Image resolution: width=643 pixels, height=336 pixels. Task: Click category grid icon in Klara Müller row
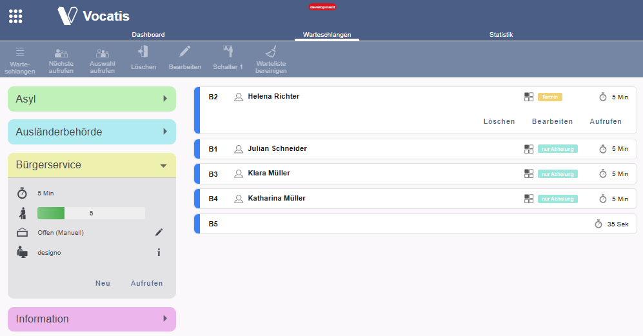tap(529, 174)
